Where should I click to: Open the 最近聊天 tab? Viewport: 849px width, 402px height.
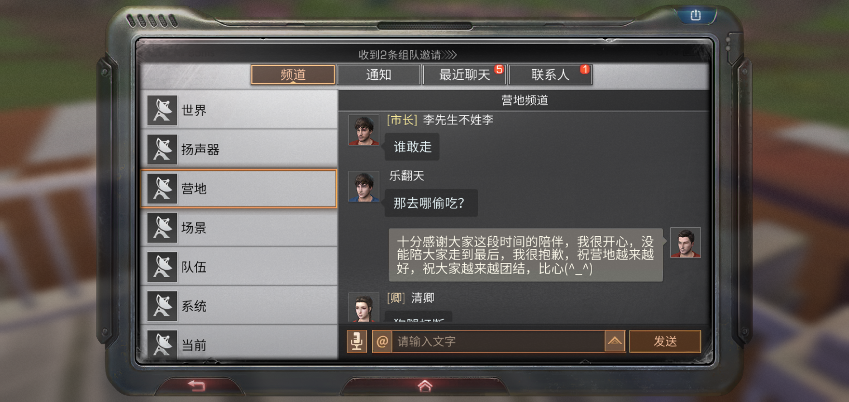[464, 75]
